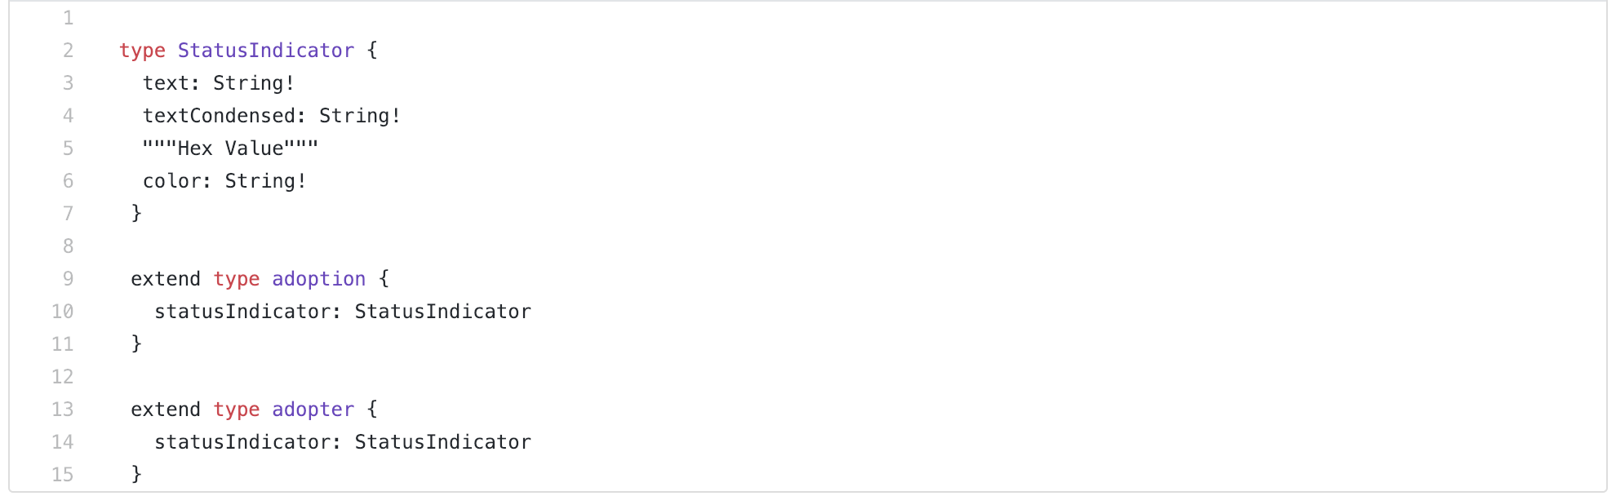Click the StatusIndicator return type on line 10

point(443,312)
